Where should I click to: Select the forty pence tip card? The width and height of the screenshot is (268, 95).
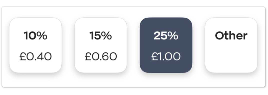[x=35, y=45]
